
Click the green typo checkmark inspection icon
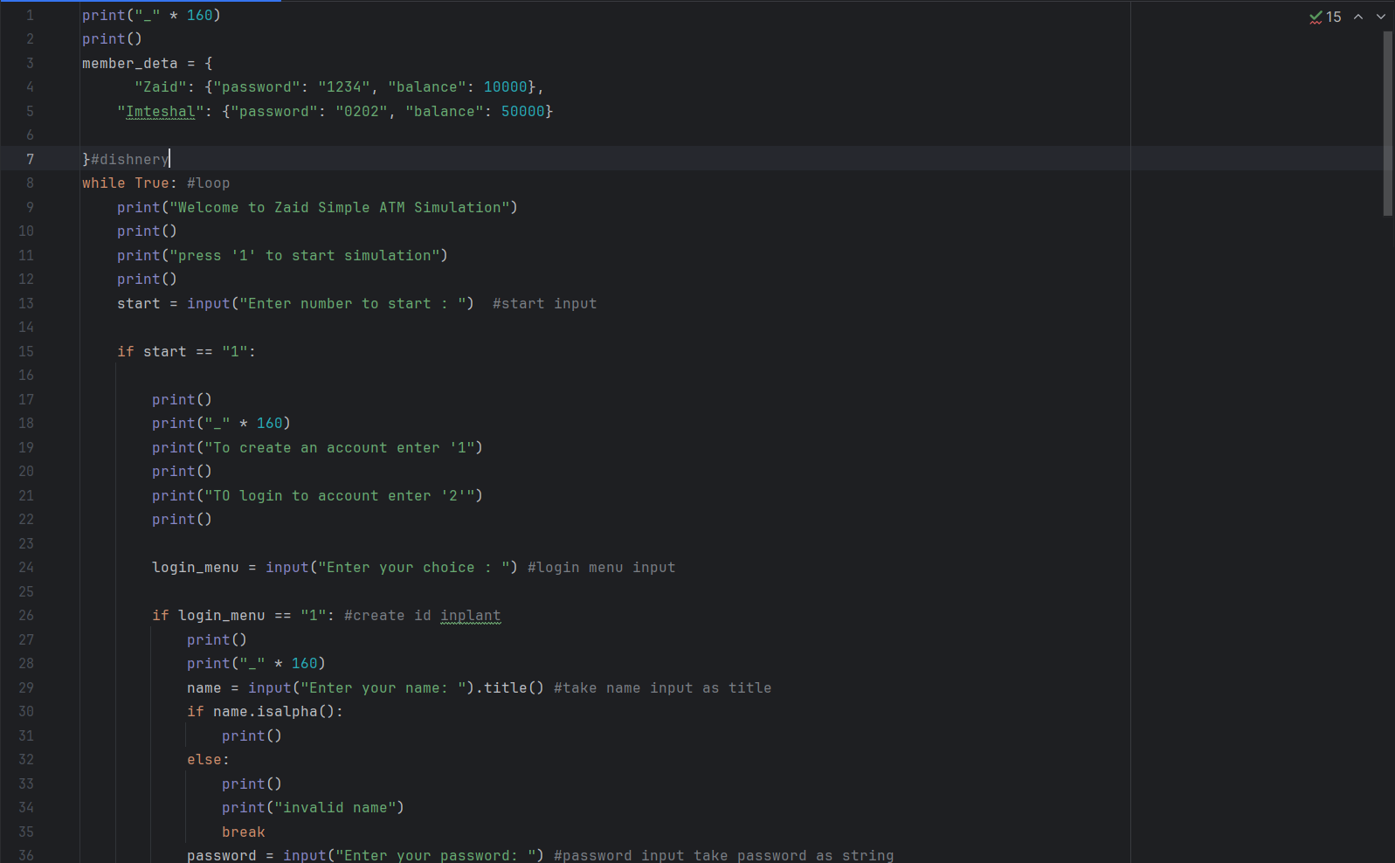pos(1316,17)
